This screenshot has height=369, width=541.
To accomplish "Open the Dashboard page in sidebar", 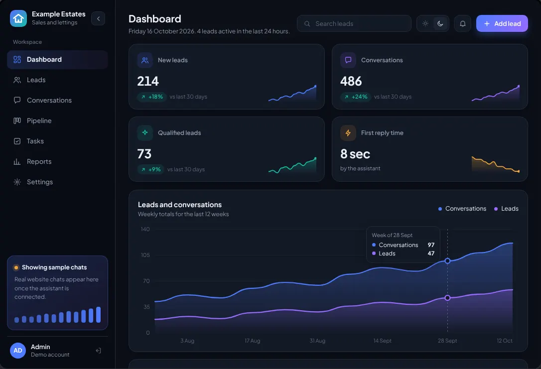I will coord(57,60).
